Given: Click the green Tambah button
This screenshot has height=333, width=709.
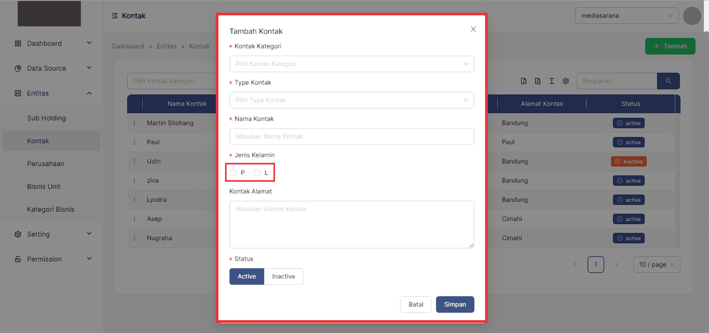Looking at the screenshot, I should [x=670, y=46].
